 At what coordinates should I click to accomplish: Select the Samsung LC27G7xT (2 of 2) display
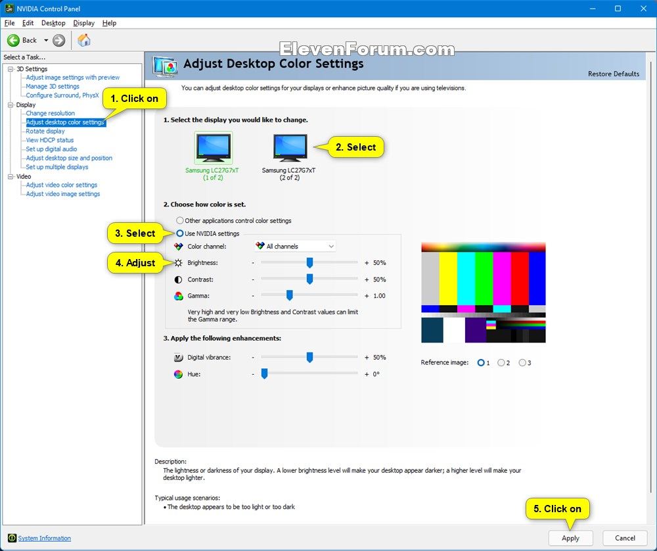pyautogui.click(x=289, y=146)
